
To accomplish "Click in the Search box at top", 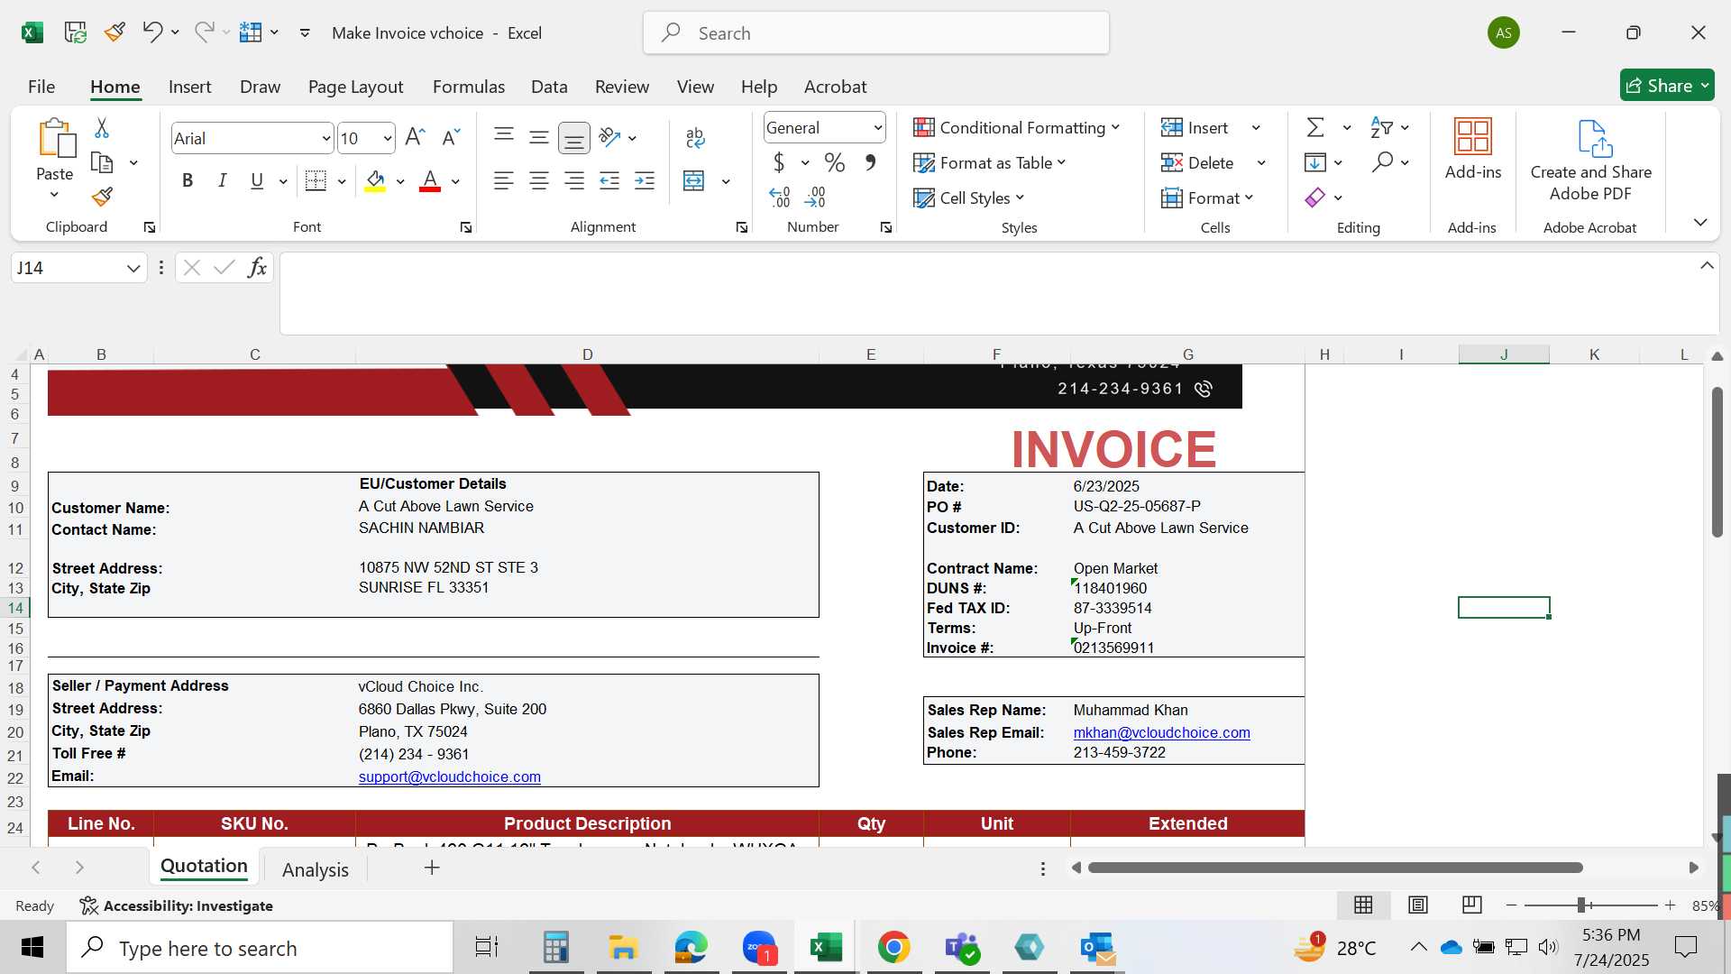I will tap(875, 32).
